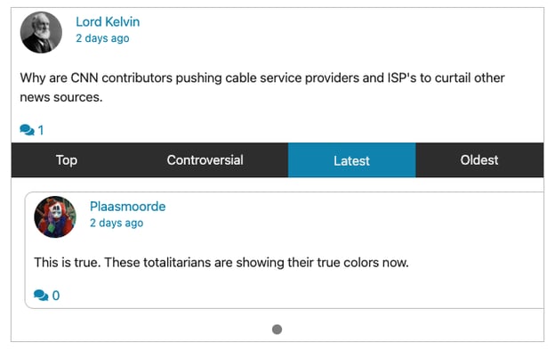Click the word "ISP's" in Lord Kelvin's post

coord(402,78)
